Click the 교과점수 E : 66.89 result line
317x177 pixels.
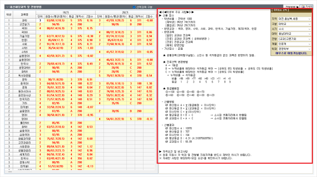pyautogui.click(x=179, y=141)
